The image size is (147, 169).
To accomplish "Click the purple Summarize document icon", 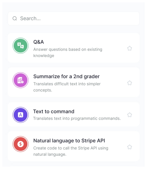I will click(20, 80).
